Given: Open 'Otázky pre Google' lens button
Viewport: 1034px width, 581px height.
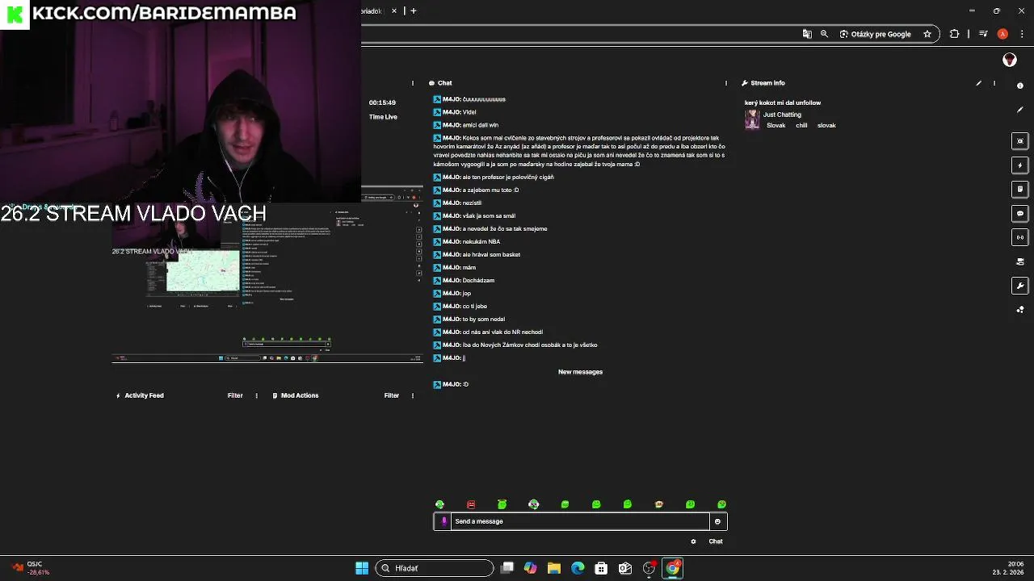Looking at the screenshot, I should tap(875, 34).
